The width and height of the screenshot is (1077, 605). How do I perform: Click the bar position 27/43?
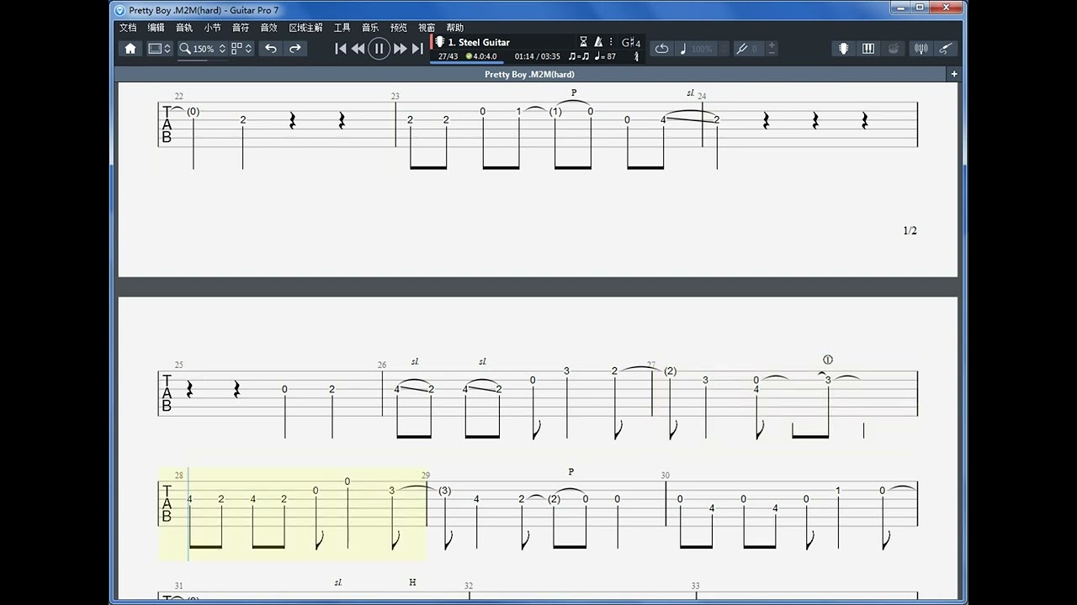coord(448,56)
